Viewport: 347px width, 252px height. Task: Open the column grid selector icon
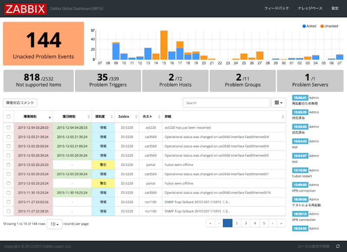pyautogui.click(x=278, y=103)
